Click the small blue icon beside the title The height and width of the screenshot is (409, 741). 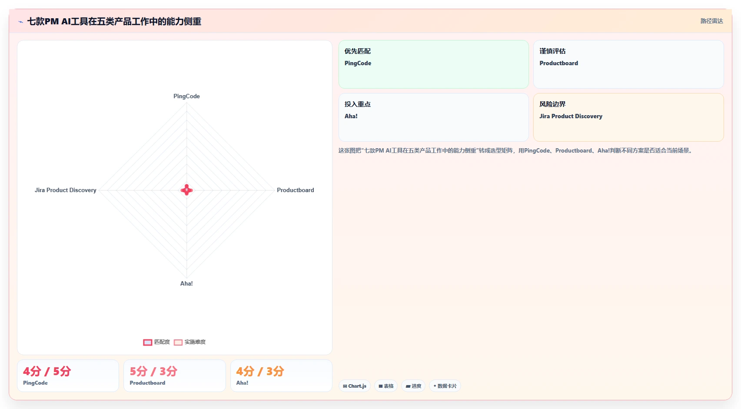[20, 22]
